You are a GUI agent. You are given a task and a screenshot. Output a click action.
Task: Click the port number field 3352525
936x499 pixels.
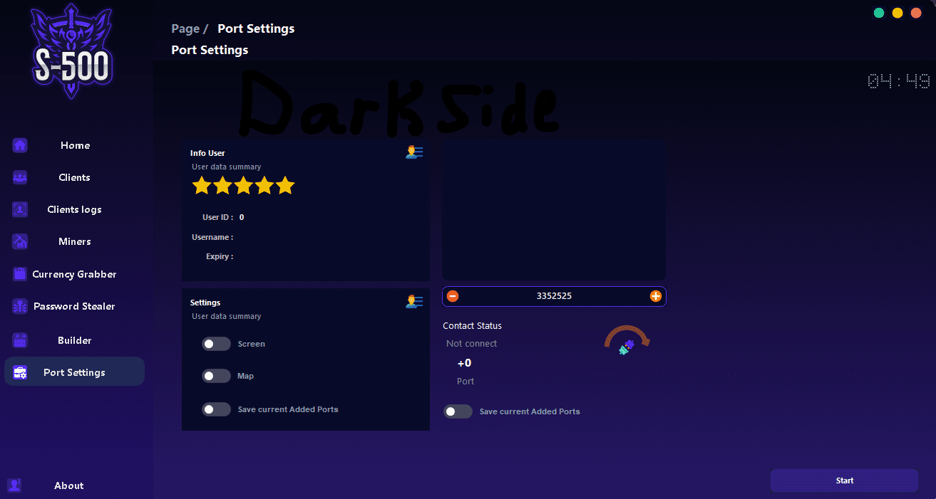click(x=554, y=296)
